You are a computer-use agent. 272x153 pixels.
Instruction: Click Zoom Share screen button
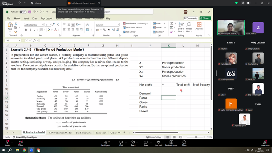coord(146,143)
